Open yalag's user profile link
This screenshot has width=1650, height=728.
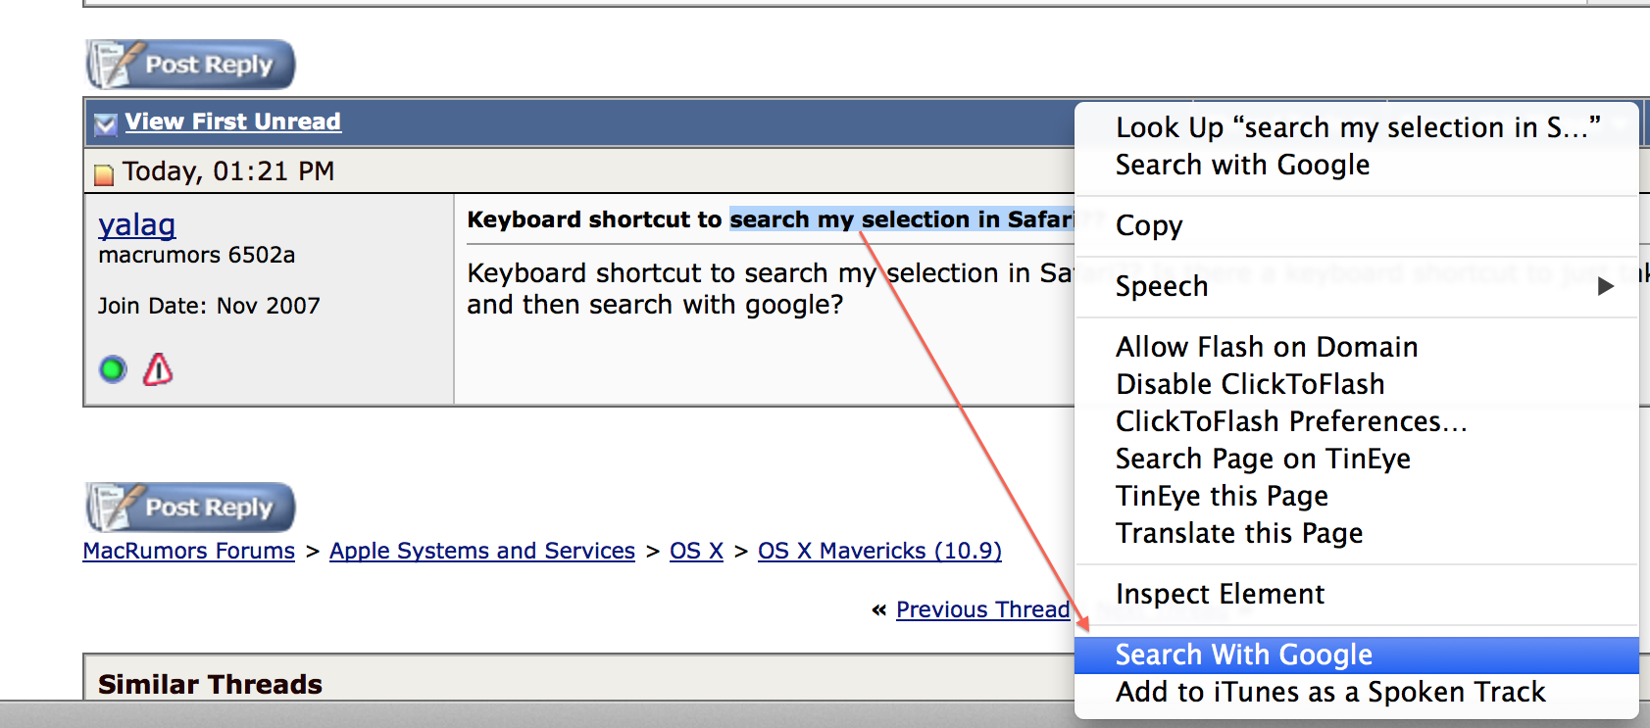(137, 225)
